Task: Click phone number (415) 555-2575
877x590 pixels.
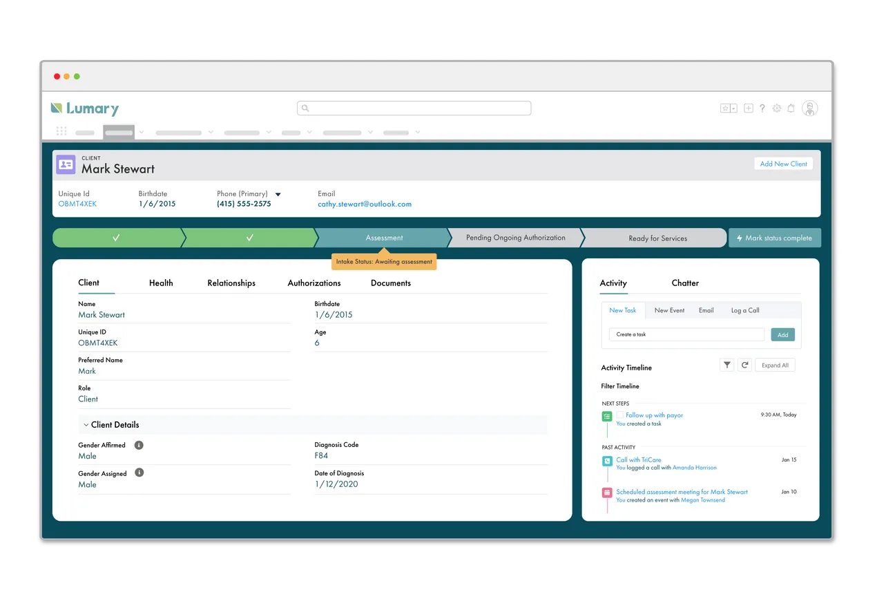Action: [x=244, y=204]
